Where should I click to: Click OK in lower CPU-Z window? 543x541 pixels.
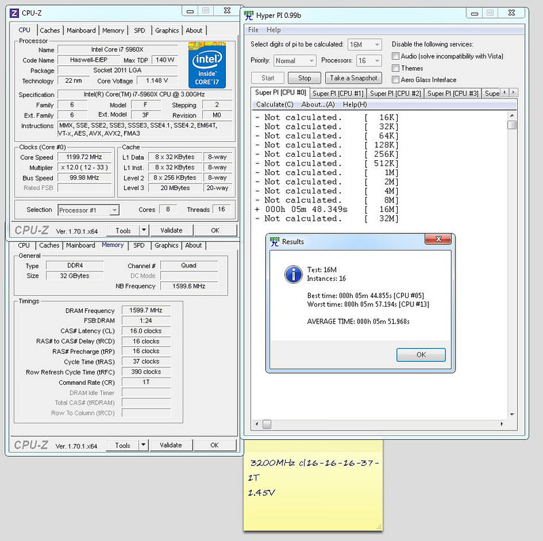tap(214, 445)
